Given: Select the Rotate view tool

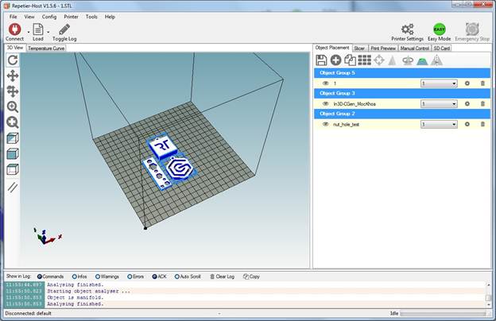Looking at the screenshot, I should (13, 60).
